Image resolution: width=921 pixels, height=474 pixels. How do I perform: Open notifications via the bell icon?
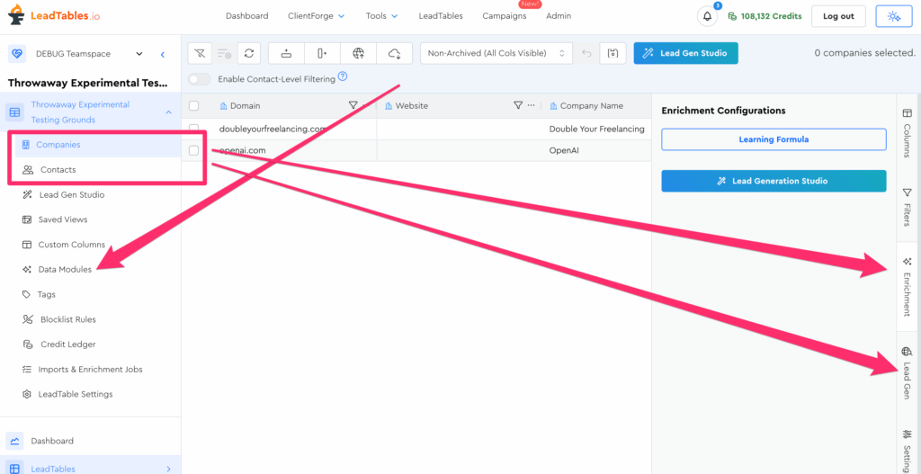click(707, 16)
